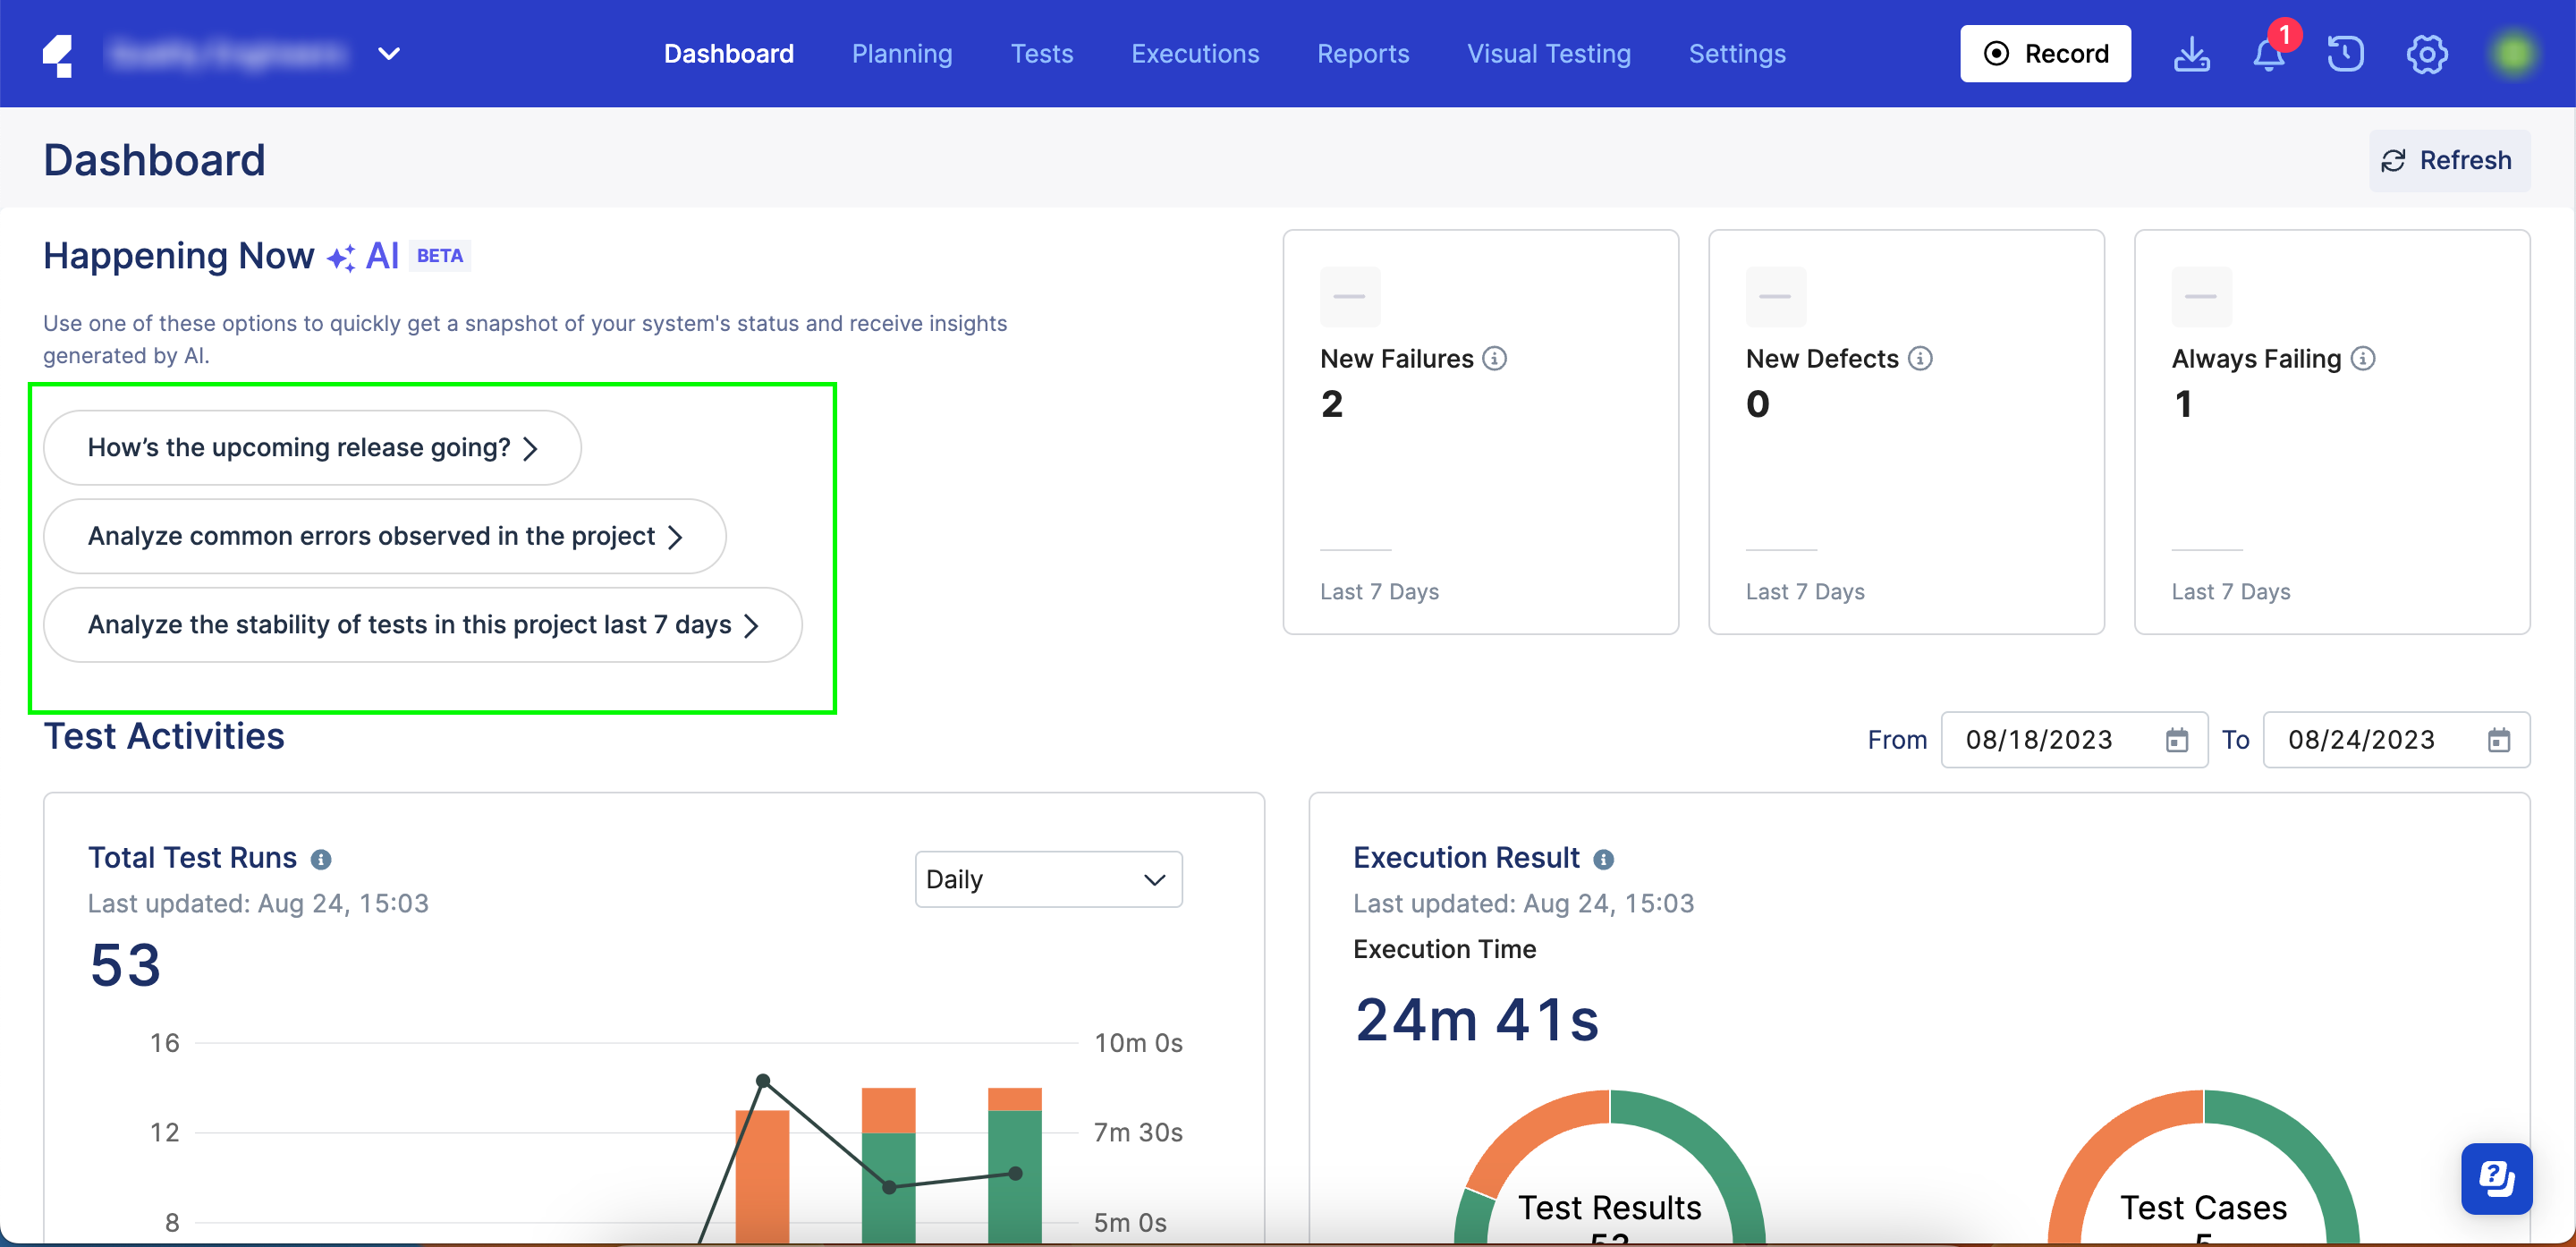2576x1247 pixels.
Task: Click the Refresh button
Action: (x=2449, y=160)
